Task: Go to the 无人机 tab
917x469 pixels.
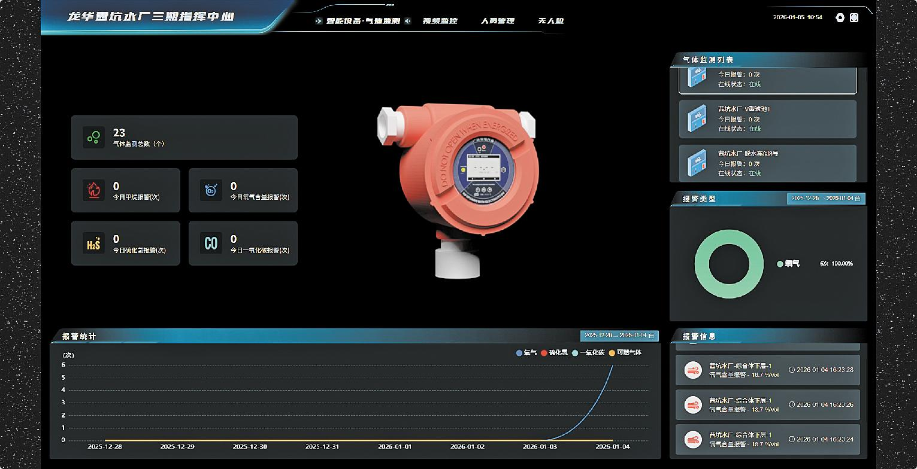Action: coord(550,21)
